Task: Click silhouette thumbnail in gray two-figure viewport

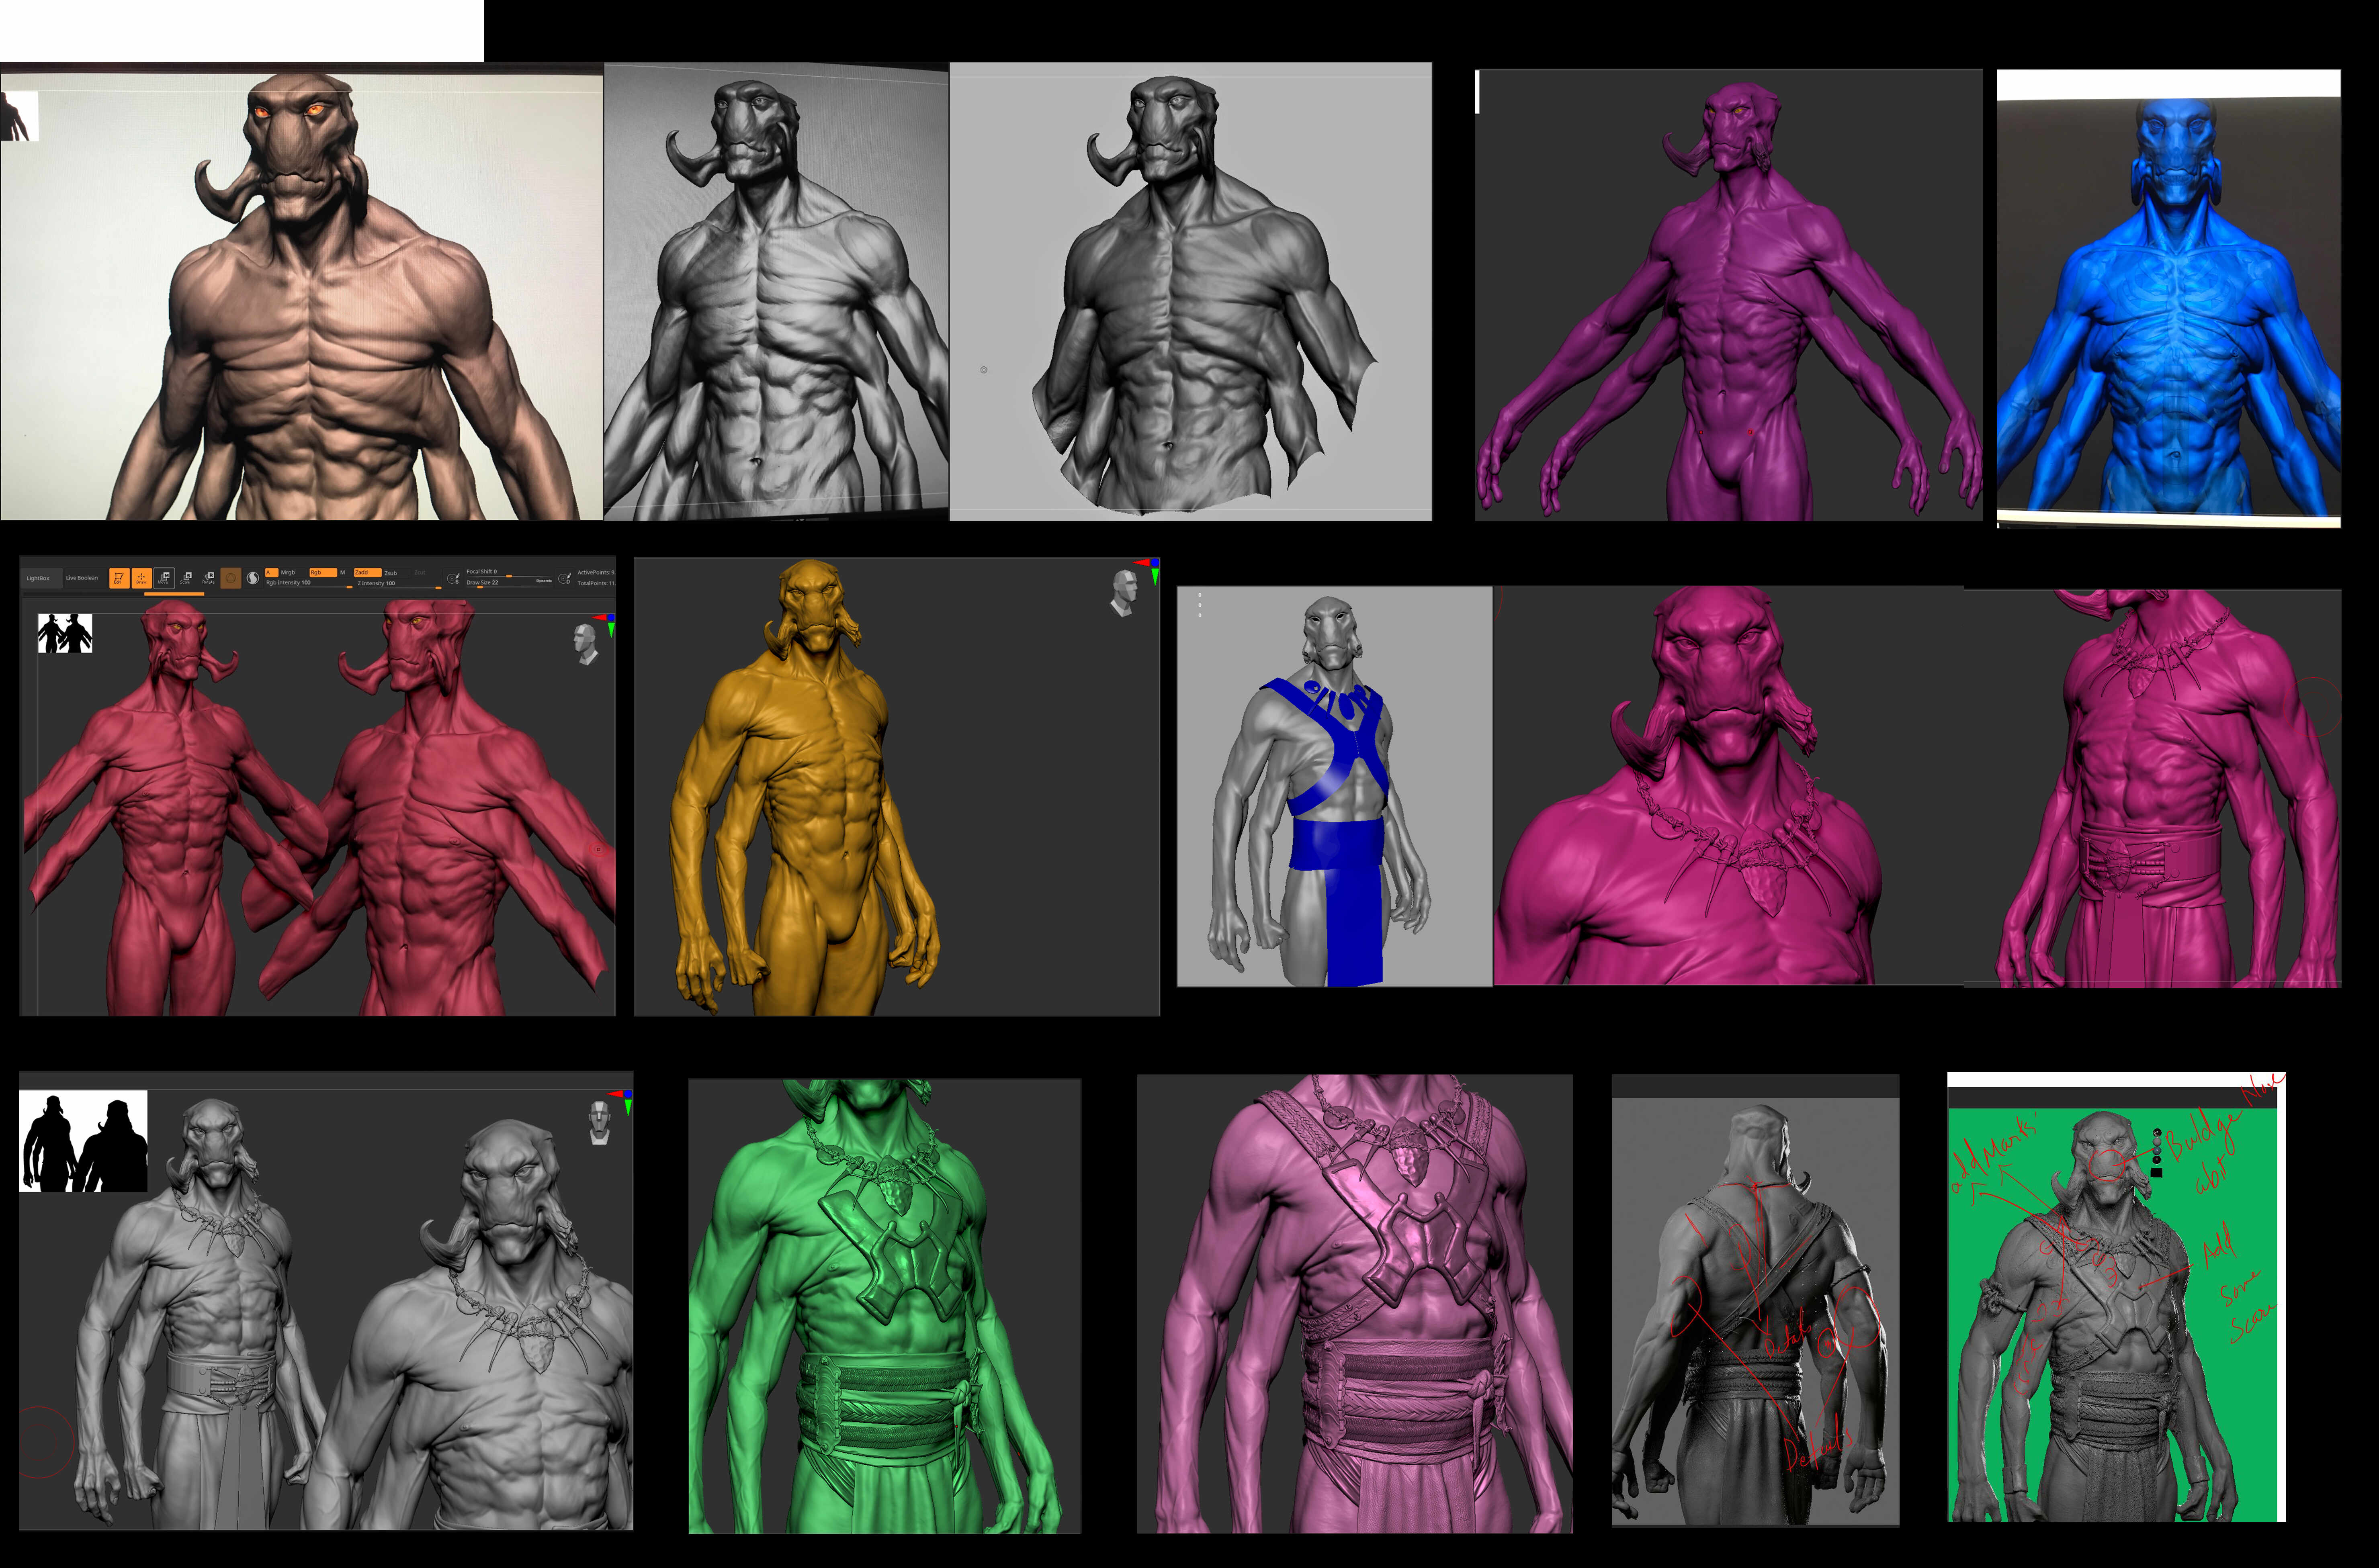Action: click(84, 1141)
